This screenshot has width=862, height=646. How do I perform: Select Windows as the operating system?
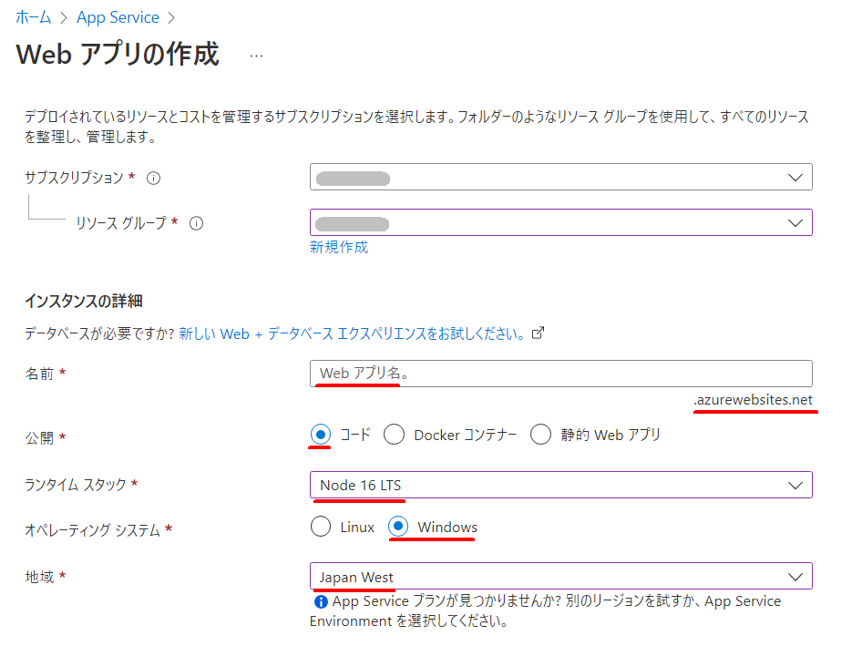pyautogui.click(x=398, y=528)
